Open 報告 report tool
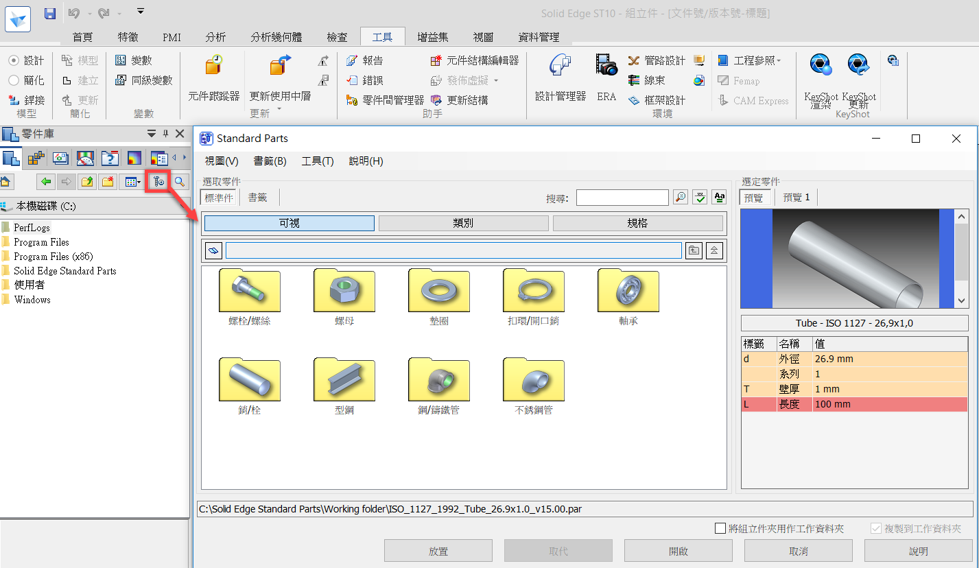This screenshot has height=568, width=979. point(364,61)
